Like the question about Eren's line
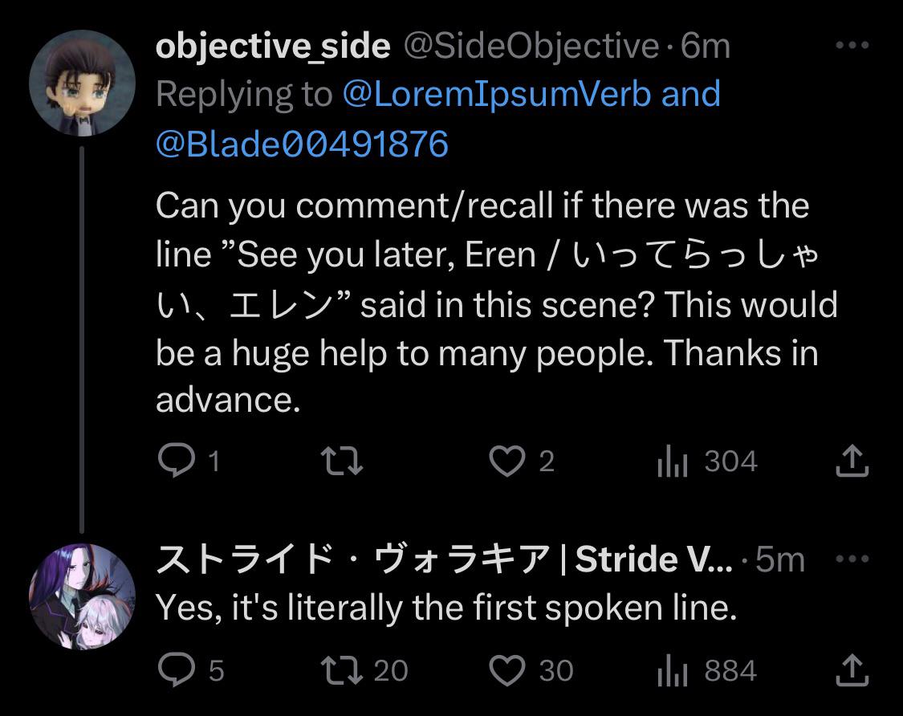This screenshot has width=903, height=716. 506,459
